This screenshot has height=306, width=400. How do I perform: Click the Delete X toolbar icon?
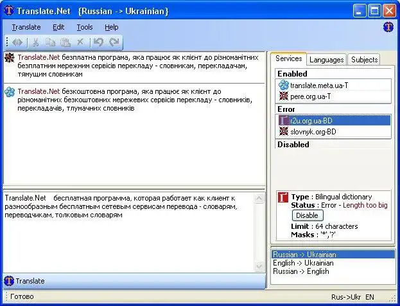click(80, 42)
